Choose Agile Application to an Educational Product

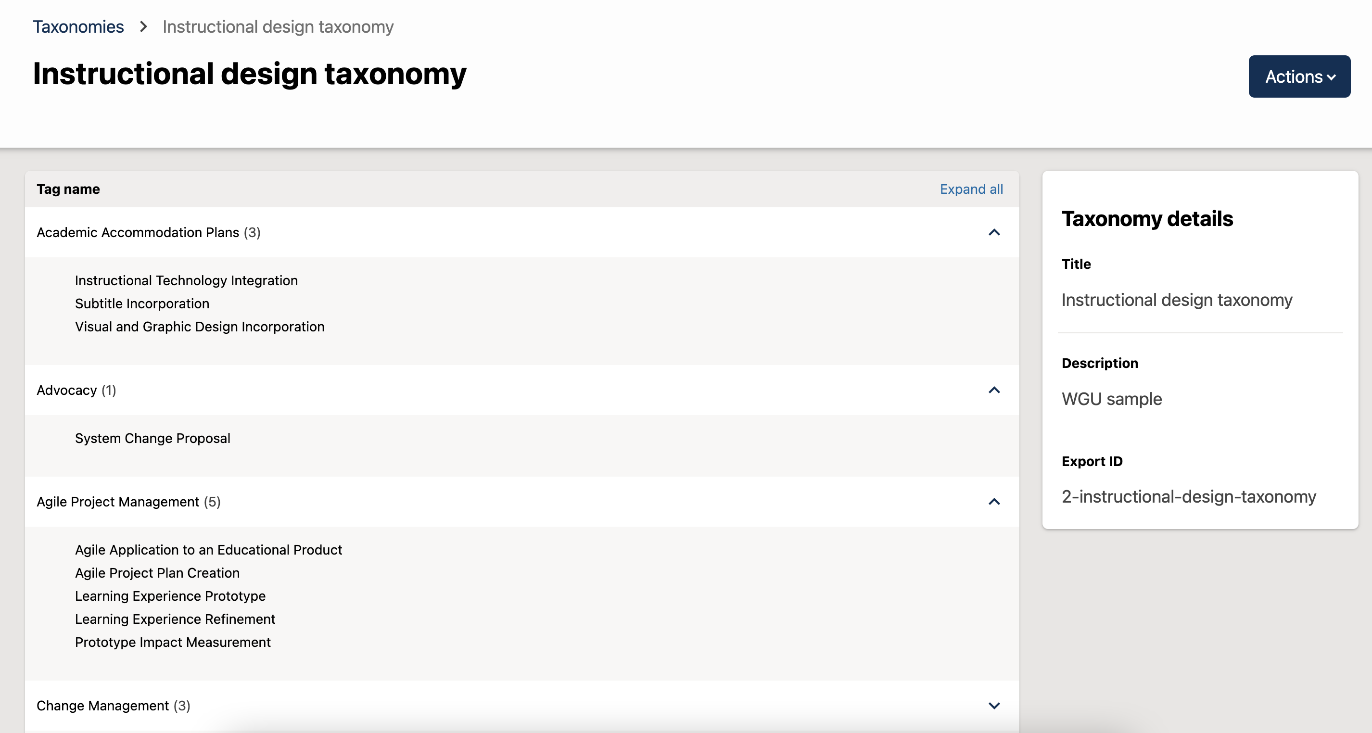pos(209,549)
